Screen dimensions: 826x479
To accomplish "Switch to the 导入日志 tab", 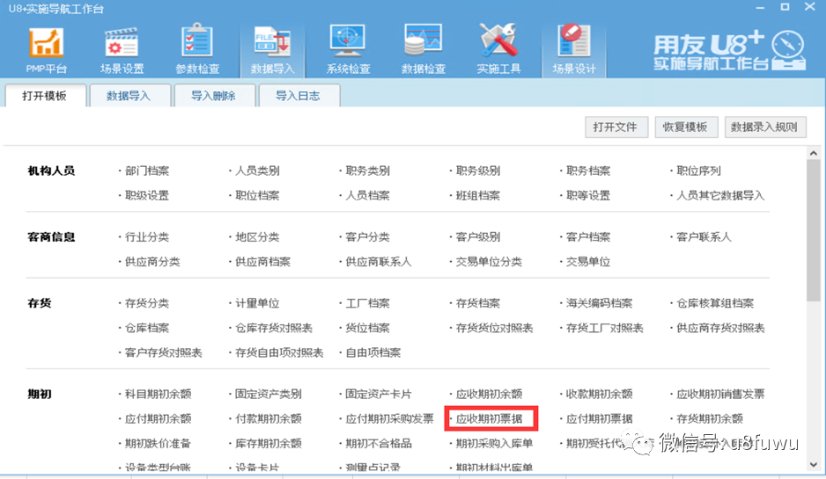I will pos(299,96).
